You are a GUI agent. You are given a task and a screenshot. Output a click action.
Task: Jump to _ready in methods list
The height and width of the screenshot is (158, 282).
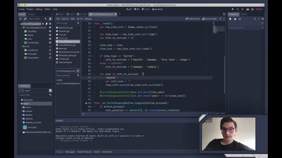point(59,80)
